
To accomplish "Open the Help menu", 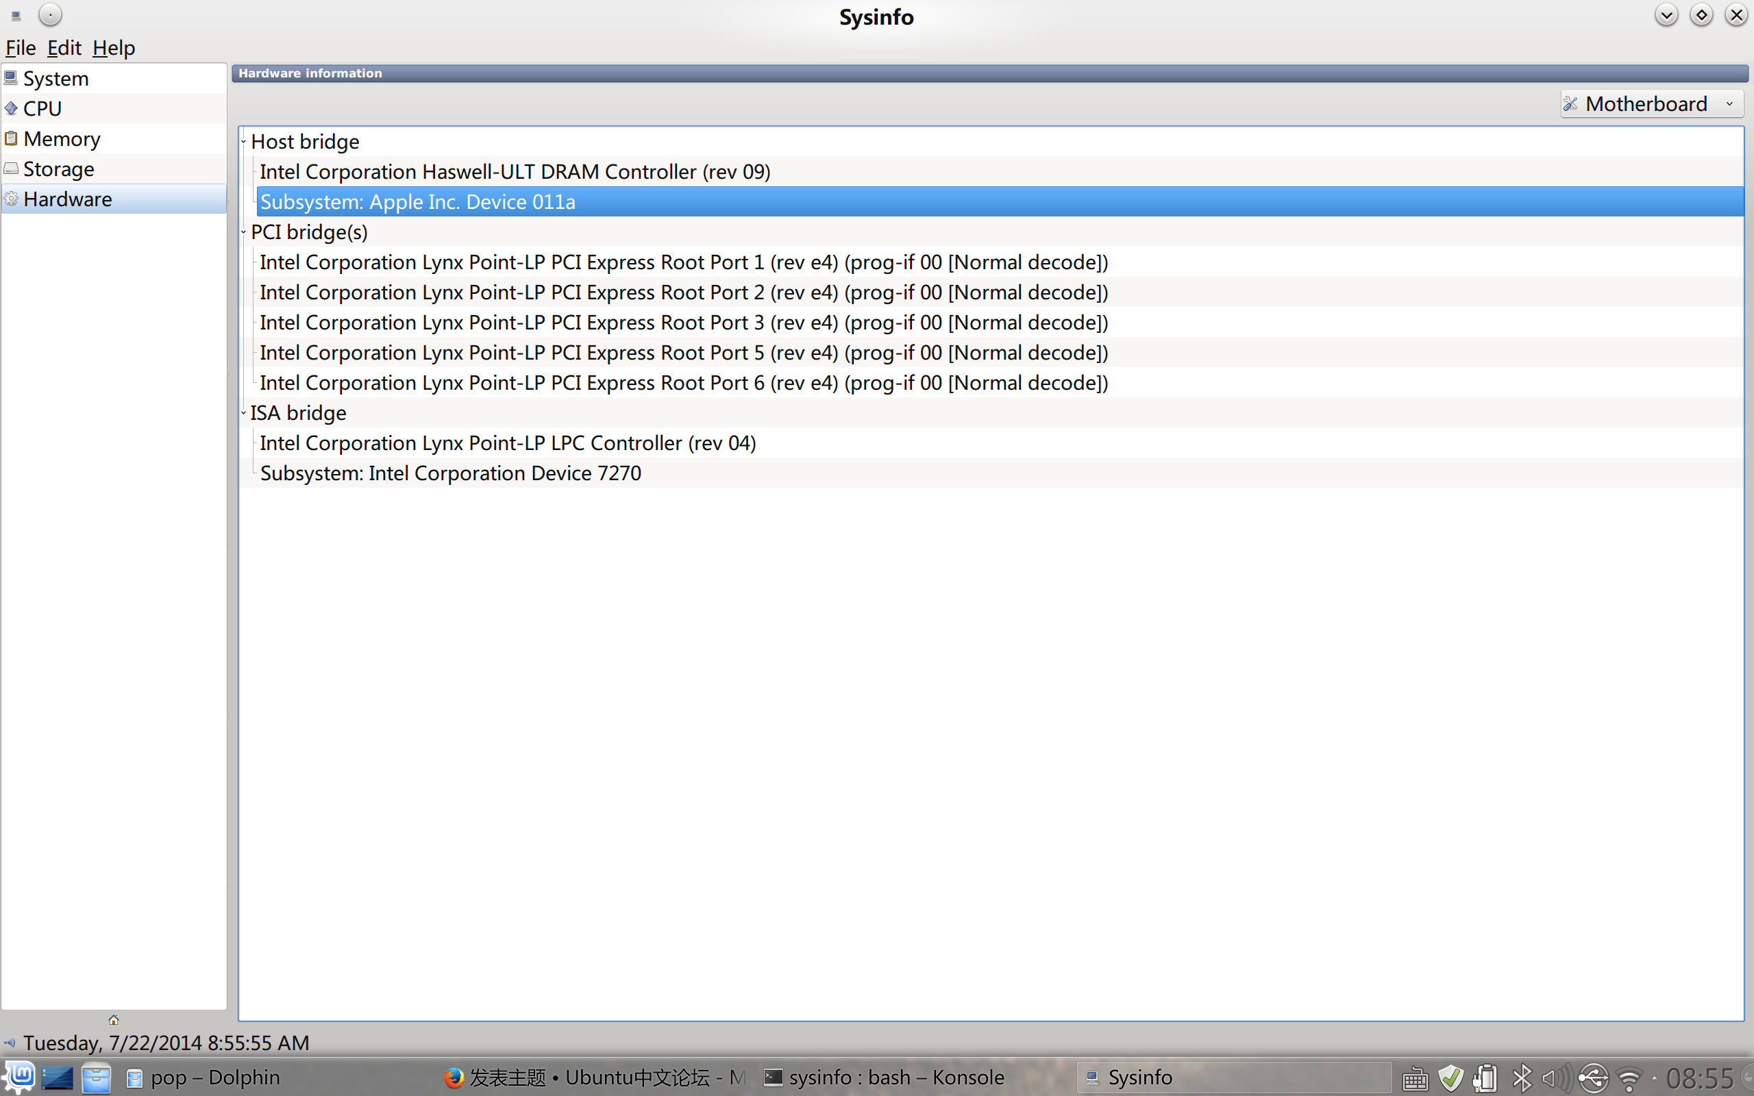I will pyautogui.click(x=114, y=48).
